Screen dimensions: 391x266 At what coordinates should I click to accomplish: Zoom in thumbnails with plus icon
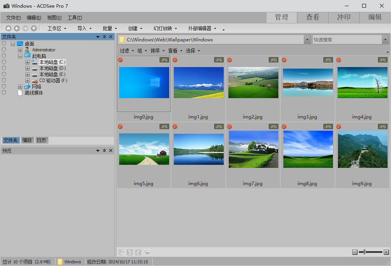[386, 252]
